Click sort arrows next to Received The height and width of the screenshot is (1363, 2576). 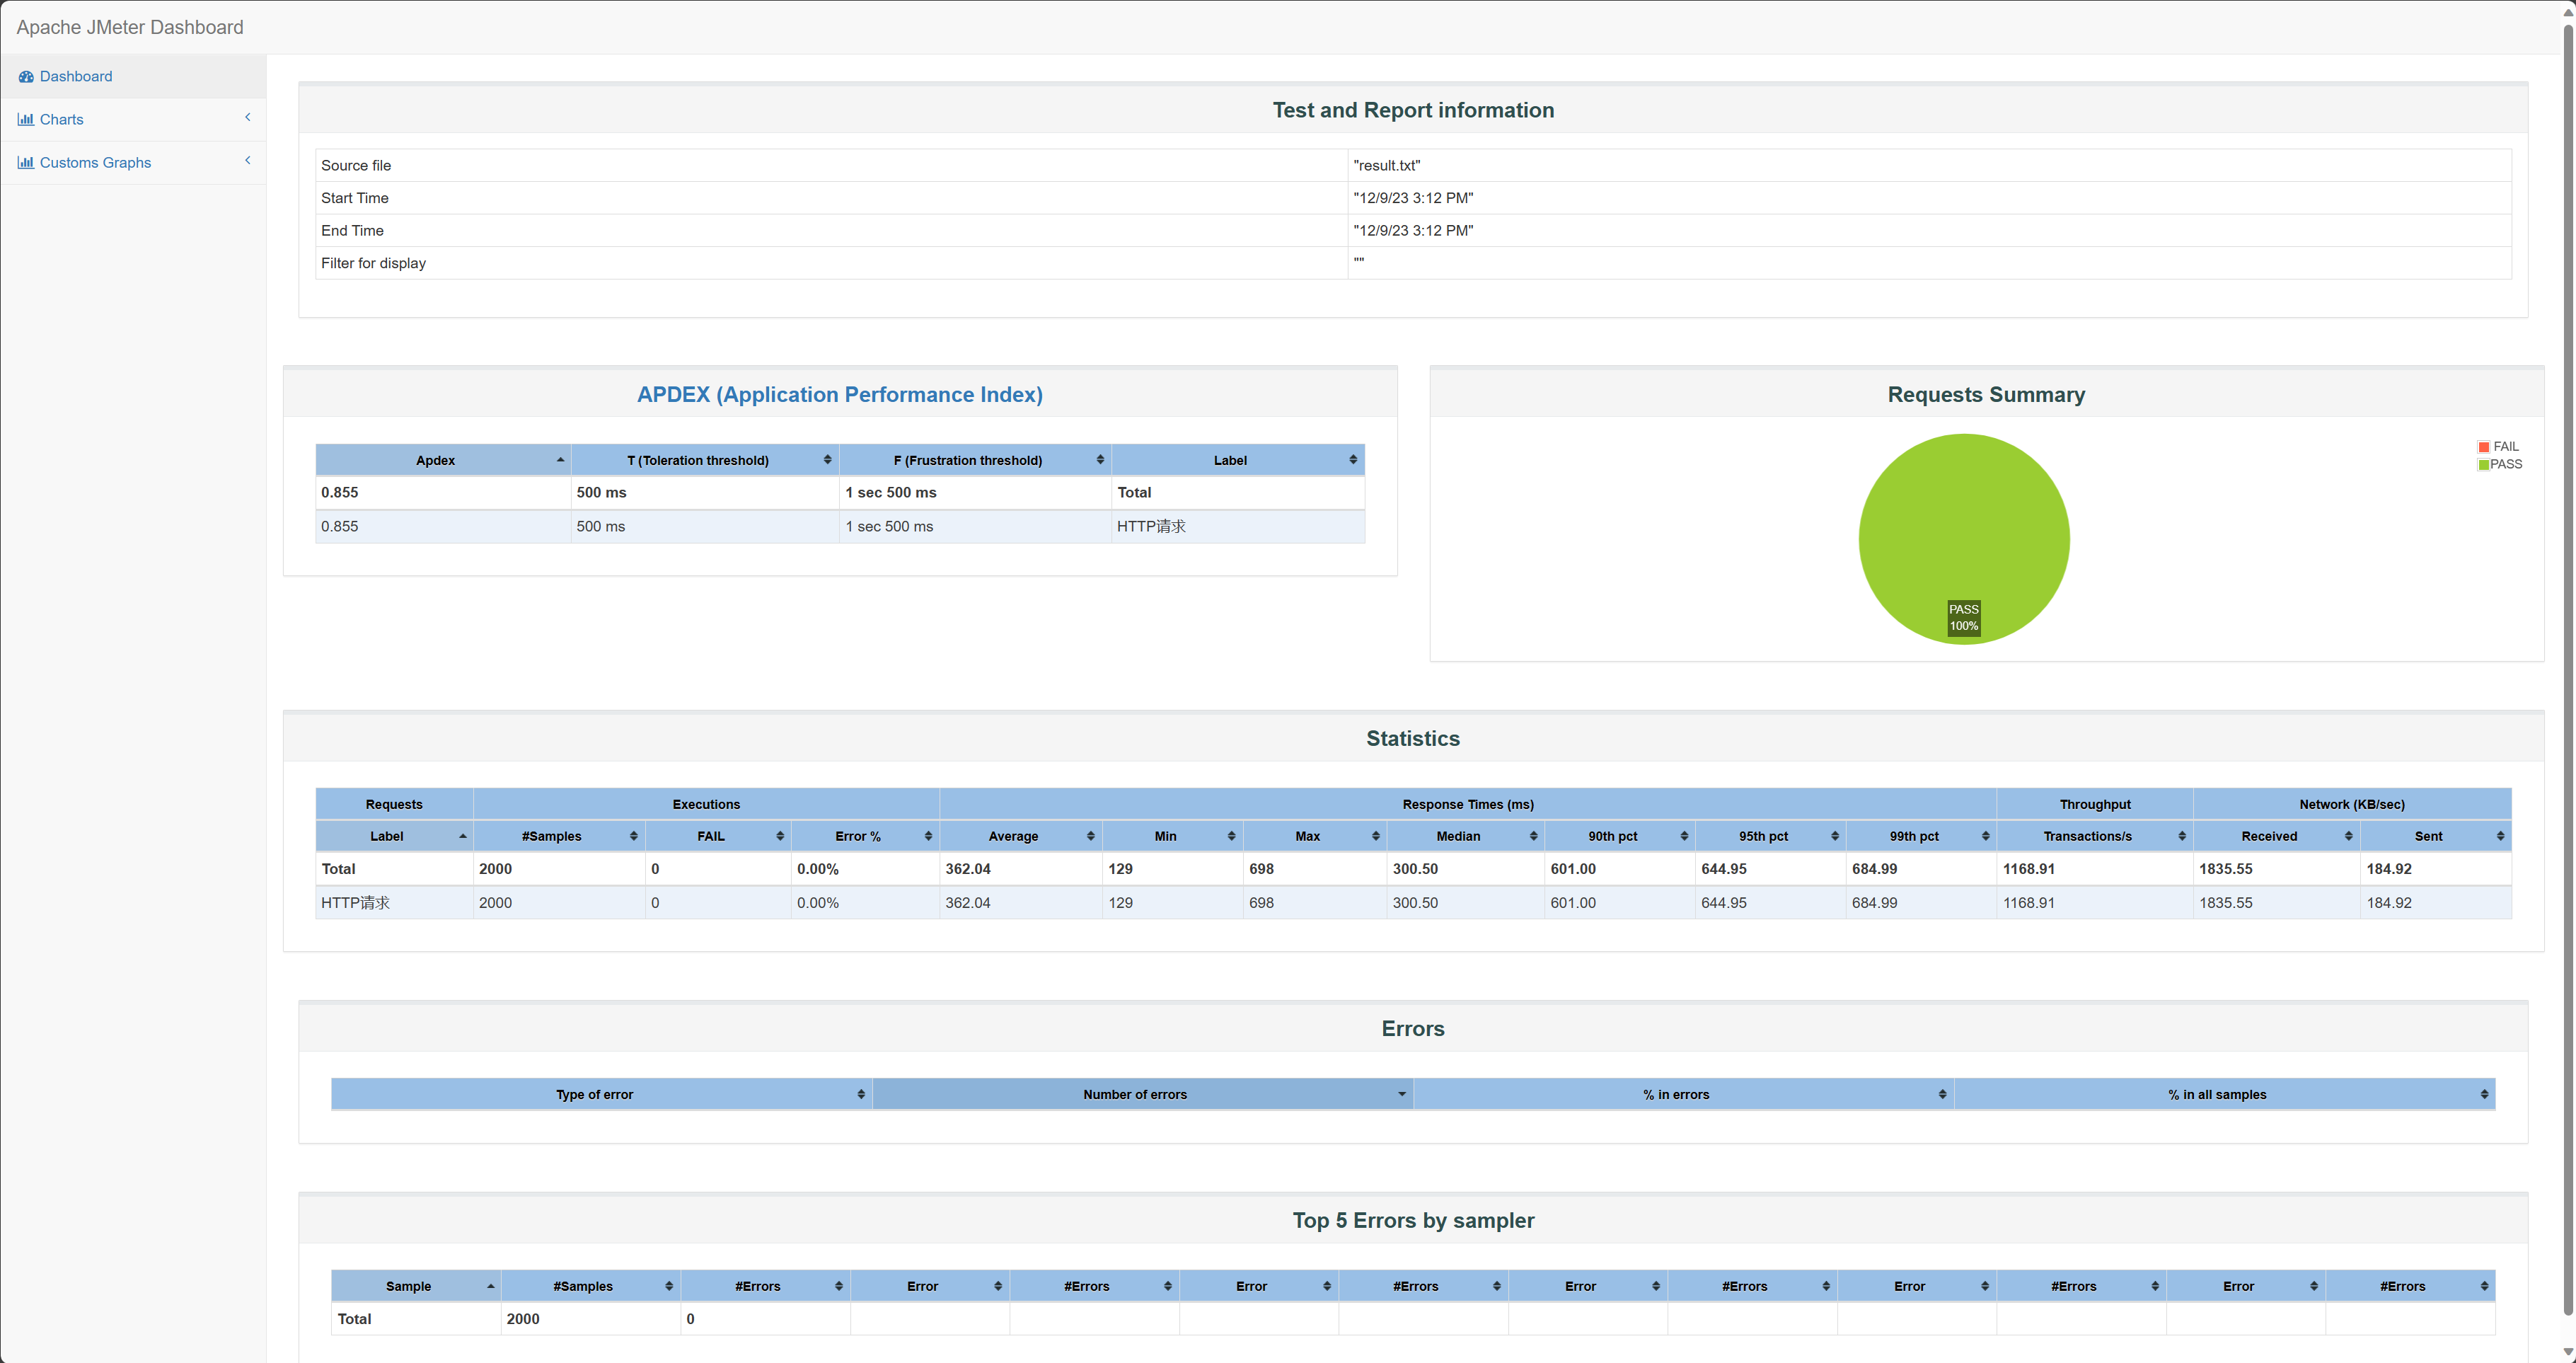2349,836
